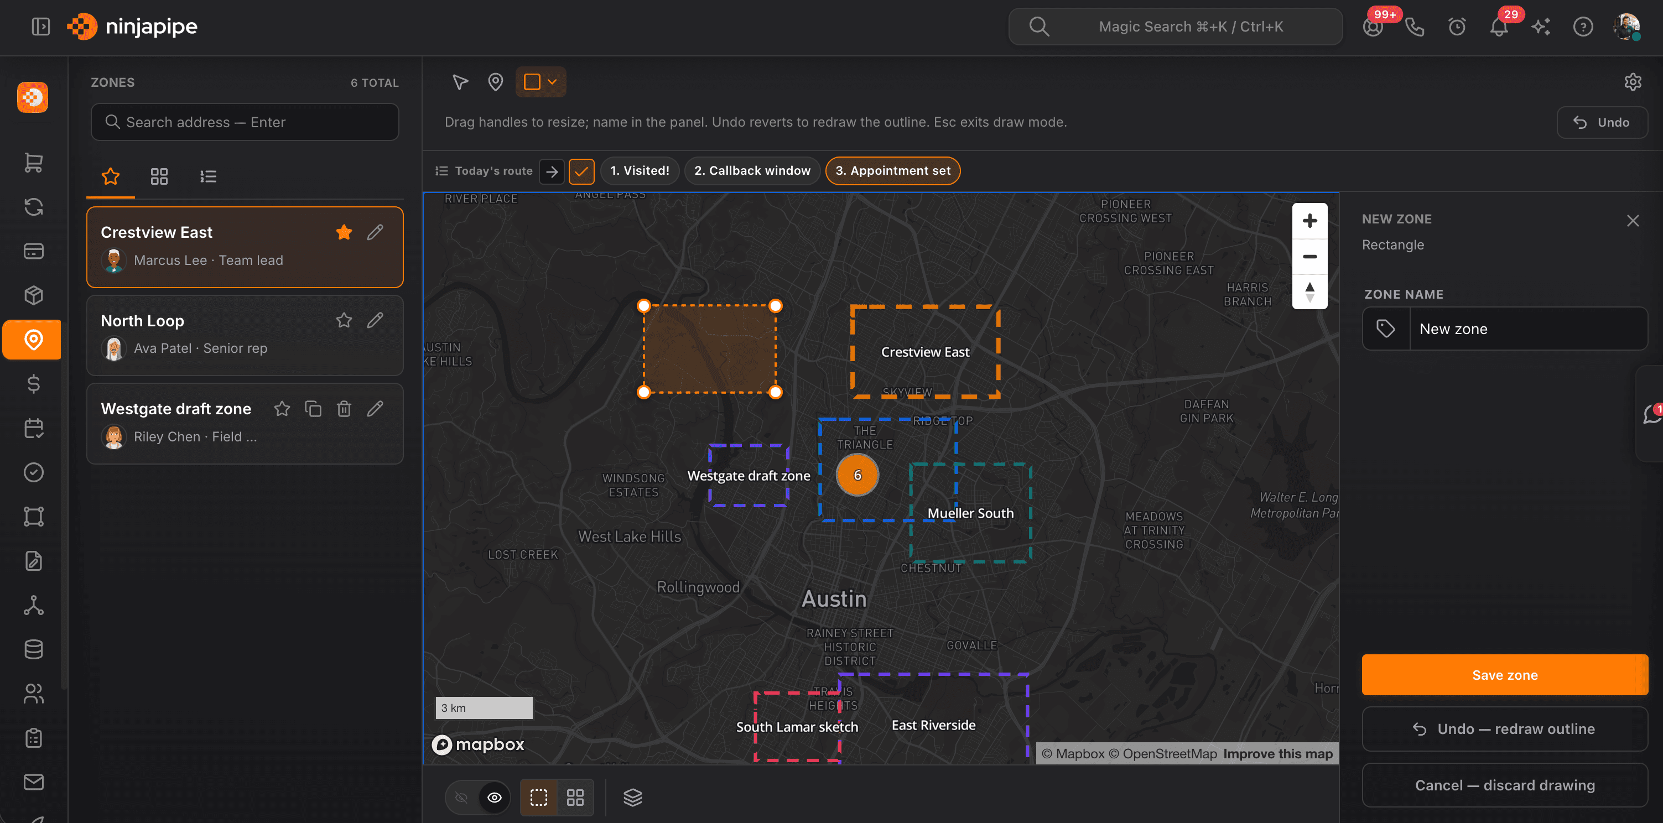The width and height of the screenshot is (1663, 823).
Task: Click the Save zone button
Action: click(x=1504, y=675)
